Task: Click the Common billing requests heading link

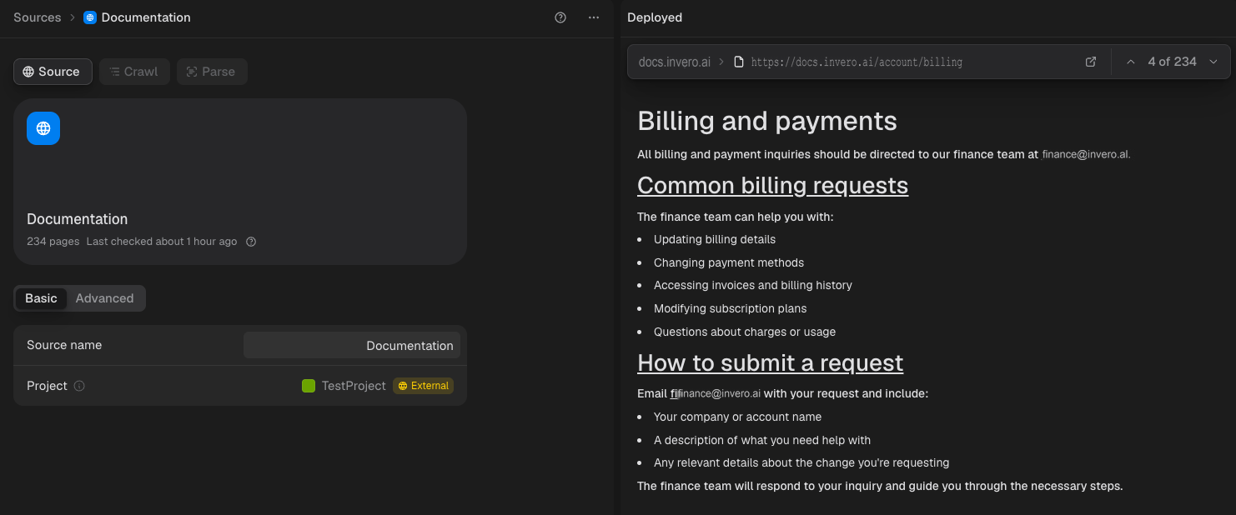Action: [x=772, y=185]
